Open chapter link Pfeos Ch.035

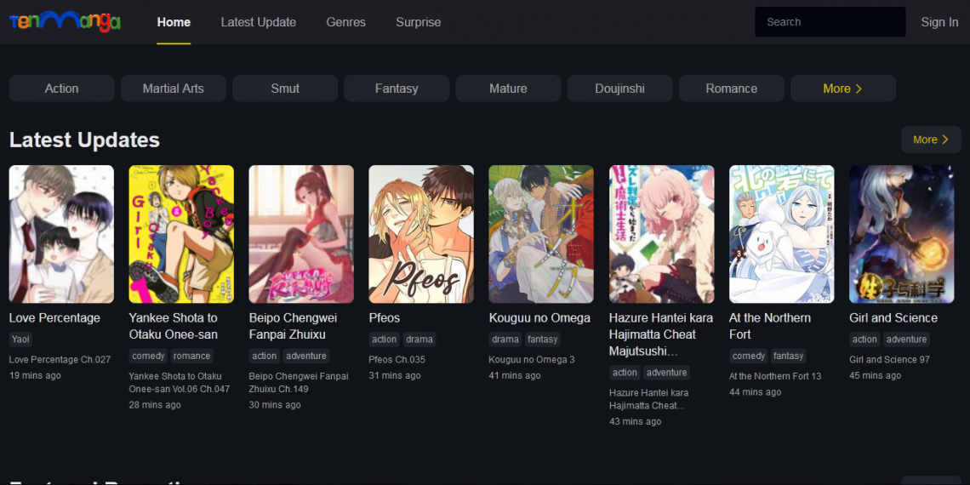point(397,359)
